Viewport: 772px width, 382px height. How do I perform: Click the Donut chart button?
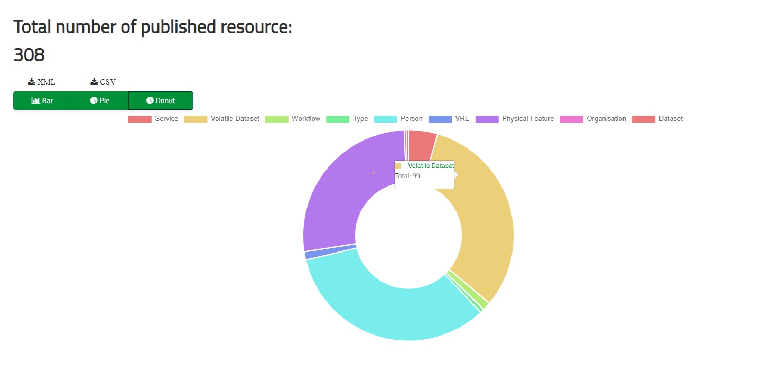click(161, 100)
